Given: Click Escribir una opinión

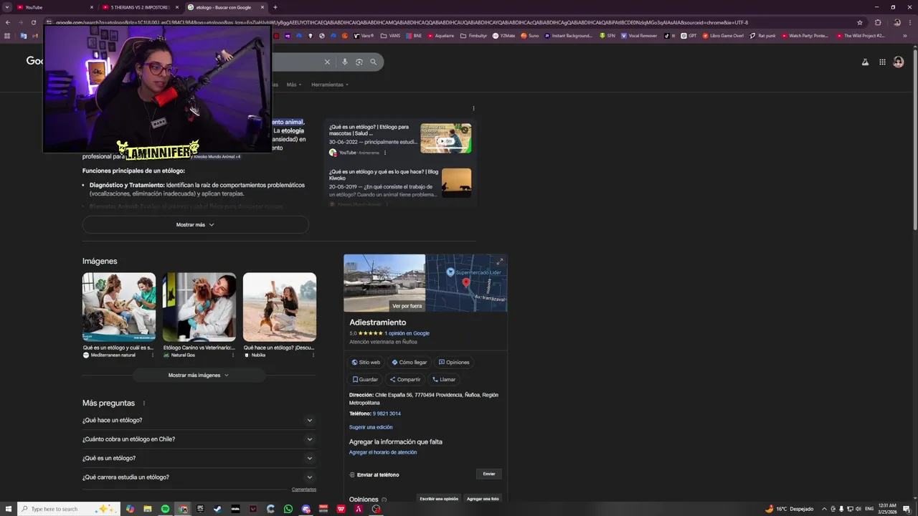Looking at the screenshot, I should click(439, 499).
